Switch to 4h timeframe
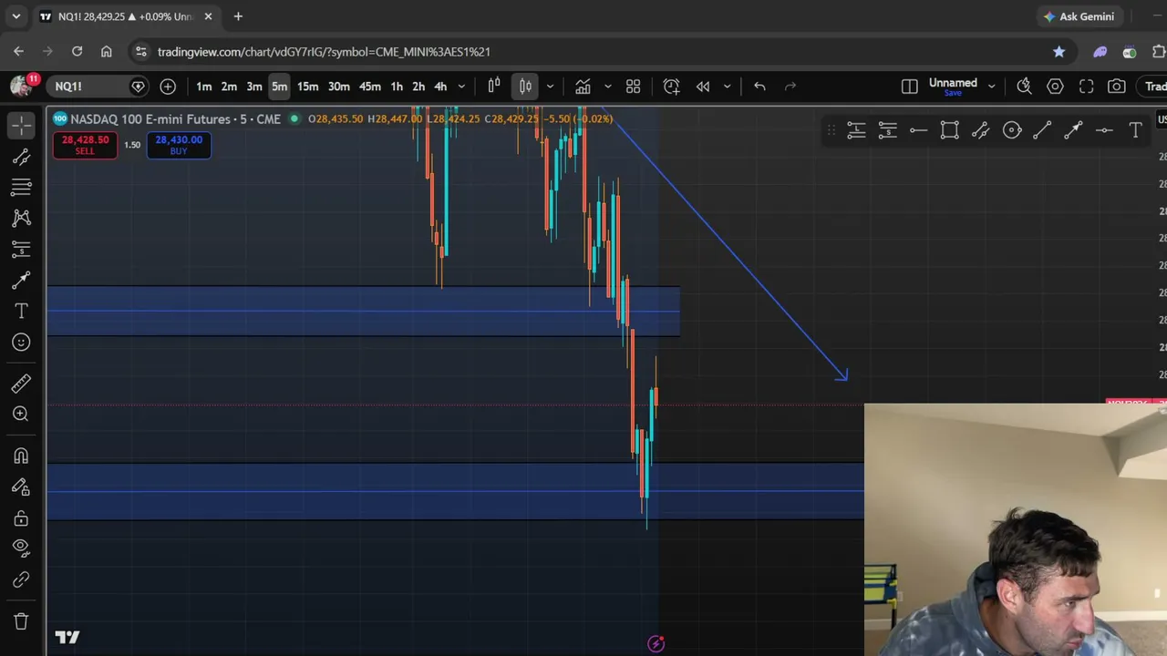This screenshot has width=1167, height=656. [x=440, y=87]
